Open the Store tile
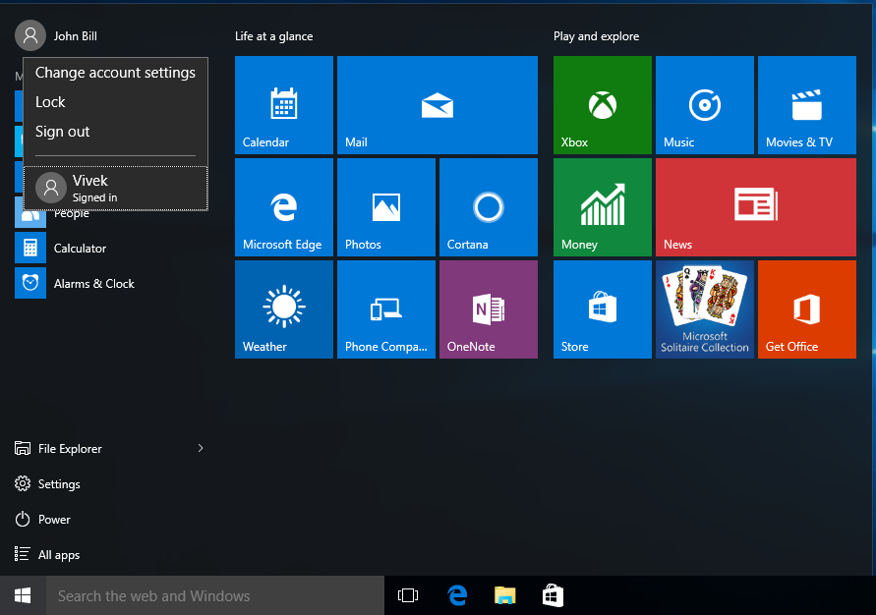The height and width of the screenshot is (615, 876). [603, 309]
